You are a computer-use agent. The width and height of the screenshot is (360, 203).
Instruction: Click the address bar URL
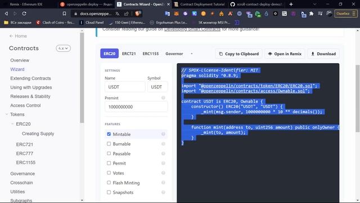tap(96, 14)
